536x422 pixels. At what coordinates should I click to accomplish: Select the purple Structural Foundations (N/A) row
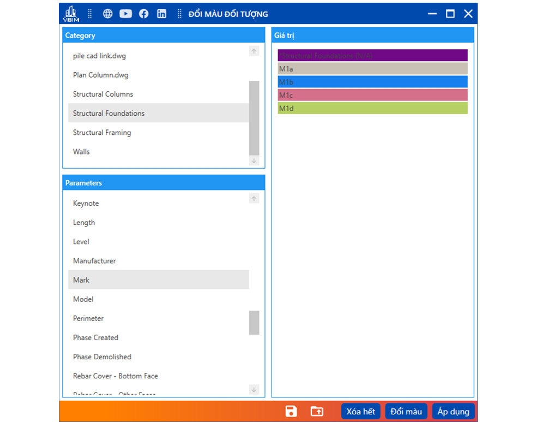point(372,56)
